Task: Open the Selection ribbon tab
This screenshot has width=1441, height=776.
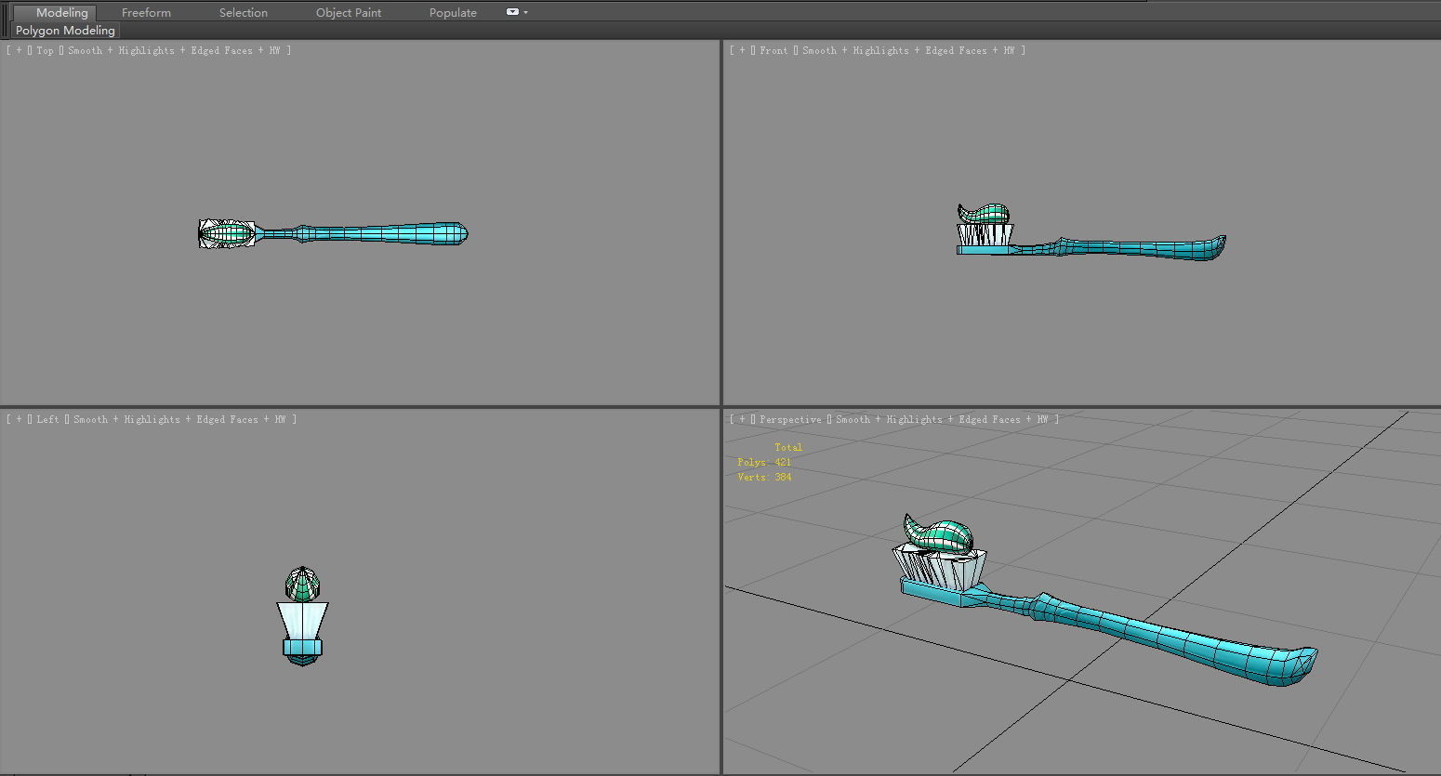Action: coord(243,13)
